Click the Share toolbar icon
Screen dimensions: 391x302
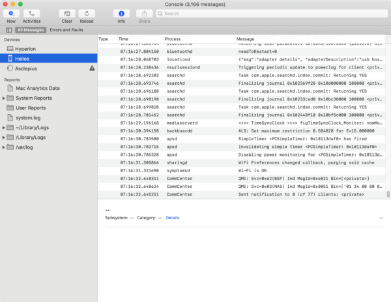(x=145, y=14)
